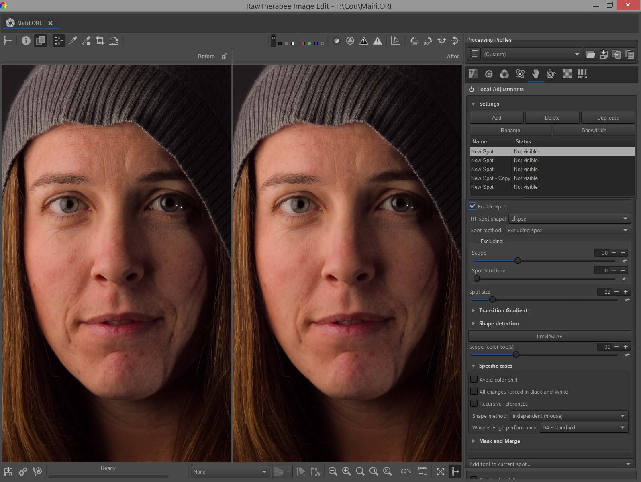Enable Avoid color shift option
Viewport: 641px width, 482px height.
point(474,380)
